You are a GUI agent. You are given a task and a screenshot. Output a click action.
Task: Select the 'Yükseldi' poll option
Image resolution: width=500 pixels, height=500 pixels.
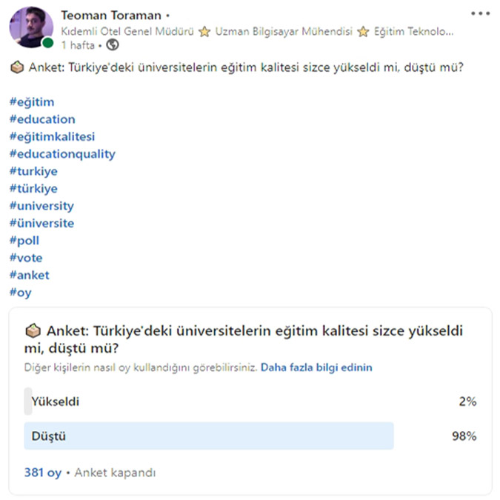pos(56,402)
